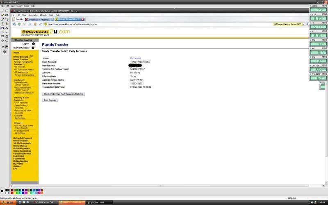Open the Colors menu in Paint
Viewport: 328px width, 205px height.
[26, 6]
